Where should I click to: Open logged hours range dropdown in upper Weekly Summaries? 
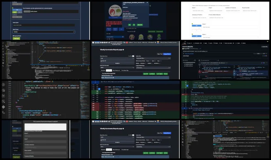point(153,67)
